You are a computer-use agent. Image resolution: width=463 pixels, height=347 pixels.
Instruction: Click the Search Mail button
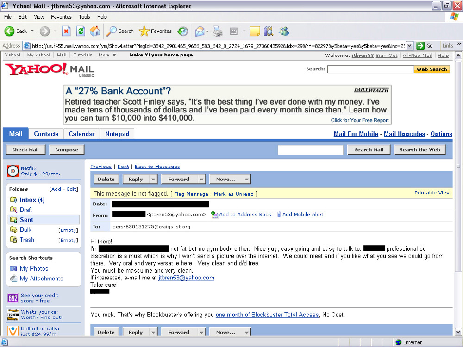click(x=369, y=149)
